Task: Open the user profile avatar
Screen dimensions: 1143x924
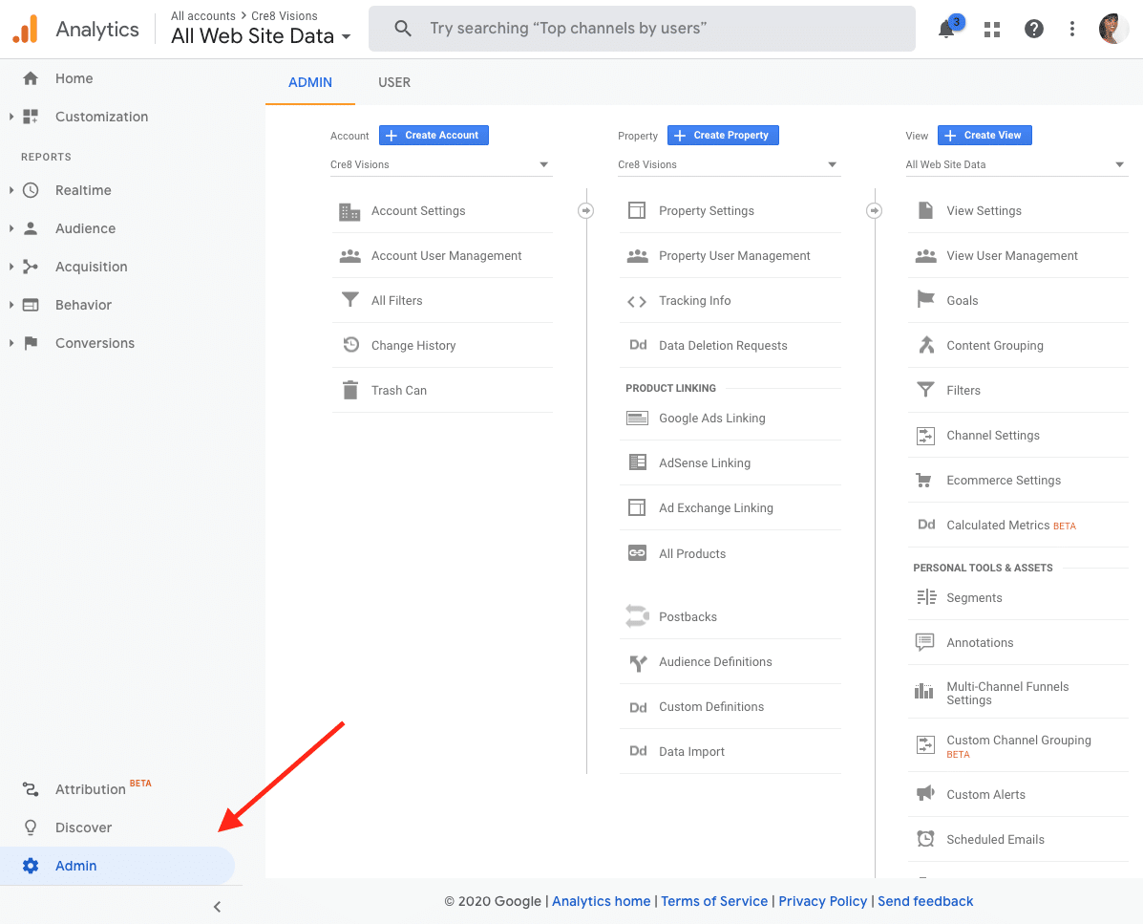Action: pyautogui.click(x=1113, y=29)
